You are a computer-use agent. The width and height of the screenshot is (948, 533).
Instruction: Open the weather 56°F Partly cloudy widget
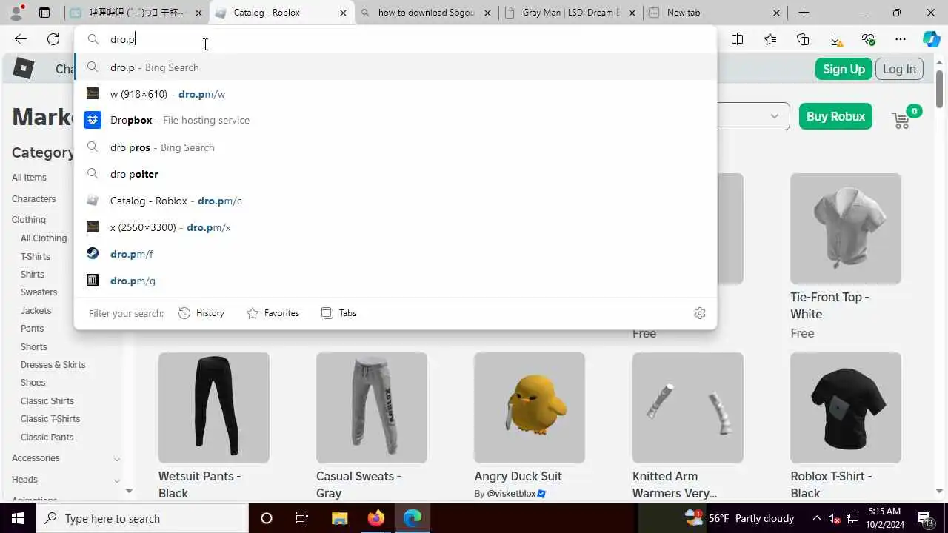point(739,518)
